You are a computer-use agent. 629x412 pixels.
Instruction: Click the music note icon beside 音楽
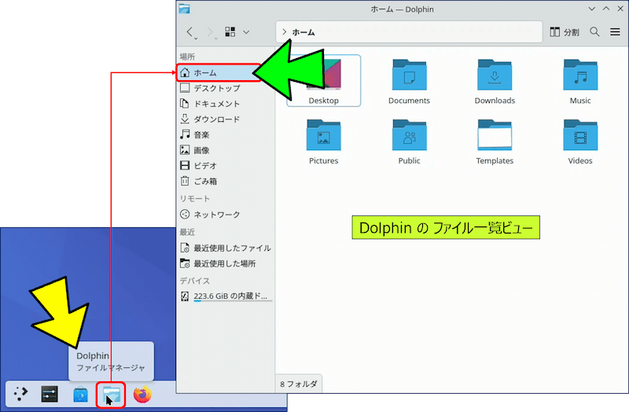pos(185,134)
